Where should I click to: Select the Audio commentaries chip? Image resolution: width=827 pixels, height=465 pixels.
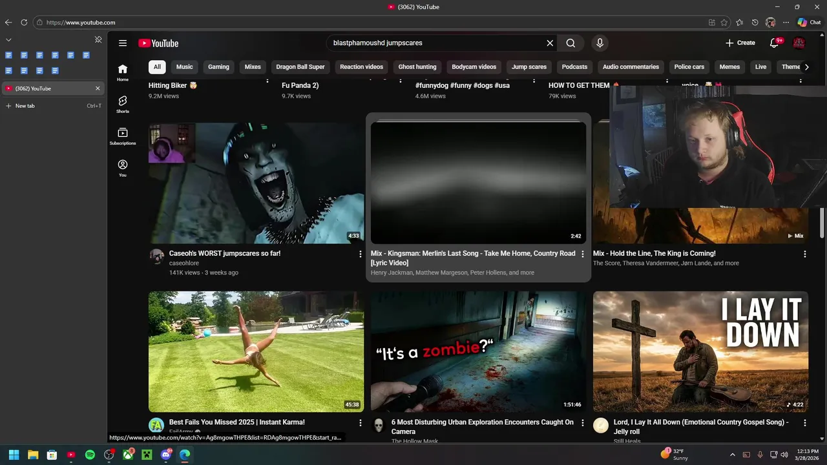click(x=631, y=67)
